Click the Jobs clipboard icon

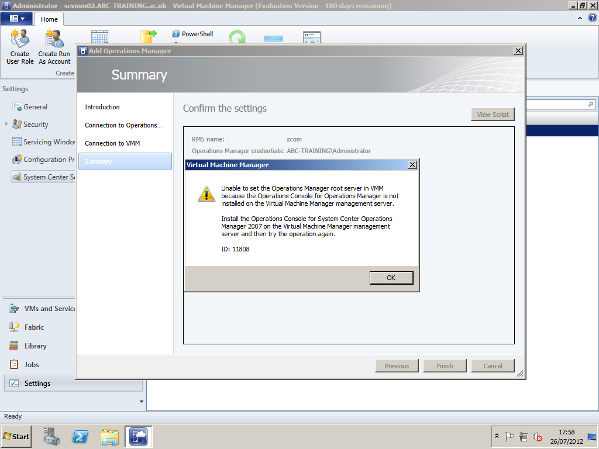(14, 364)
